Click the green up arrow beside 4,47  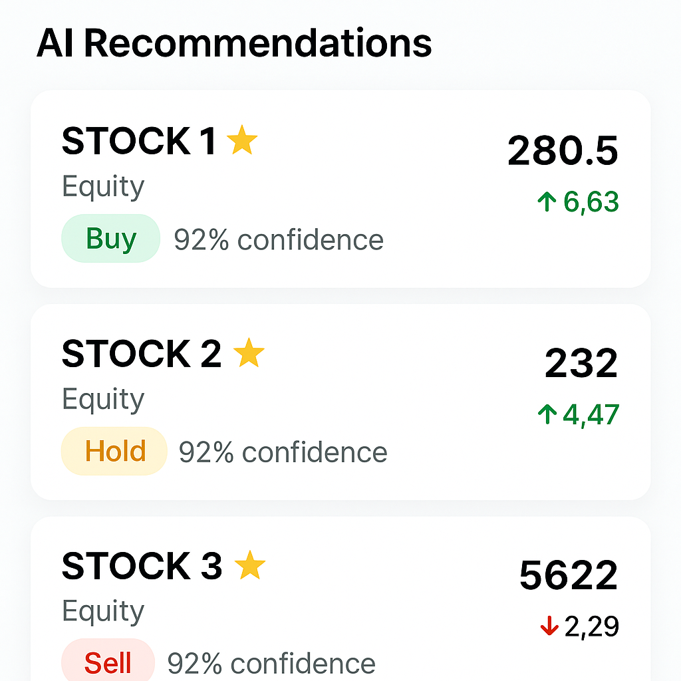pyautogui.click(x=547, y=414)
